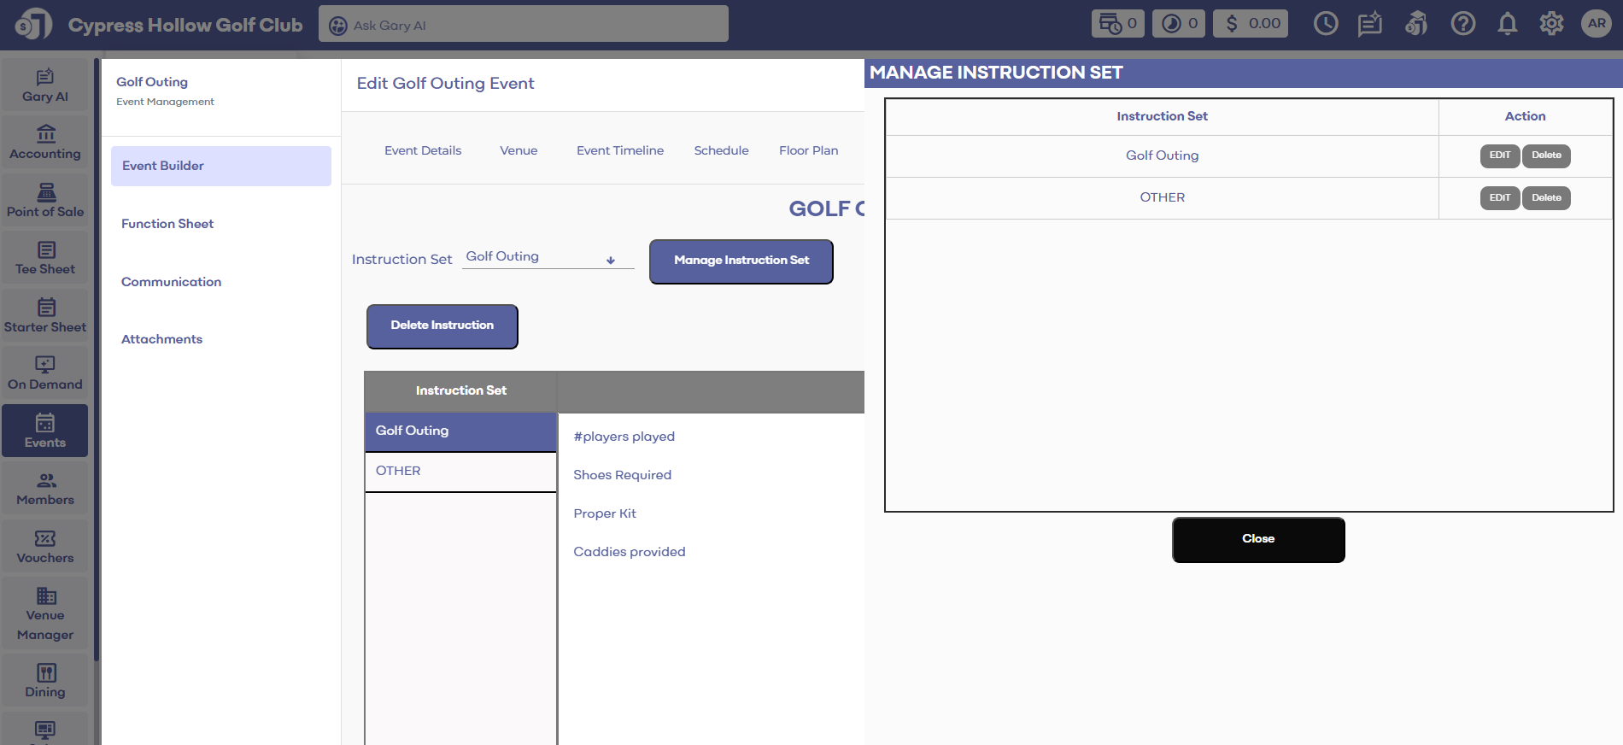Viewport: 1623px width, 745px height.
Task: Go to Point of Sale module
Action: point(45,201)
